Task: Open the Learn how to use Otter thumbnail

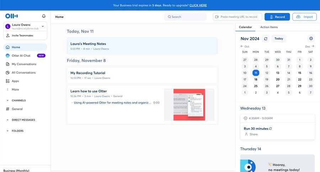Action: (x=189, y=105)
